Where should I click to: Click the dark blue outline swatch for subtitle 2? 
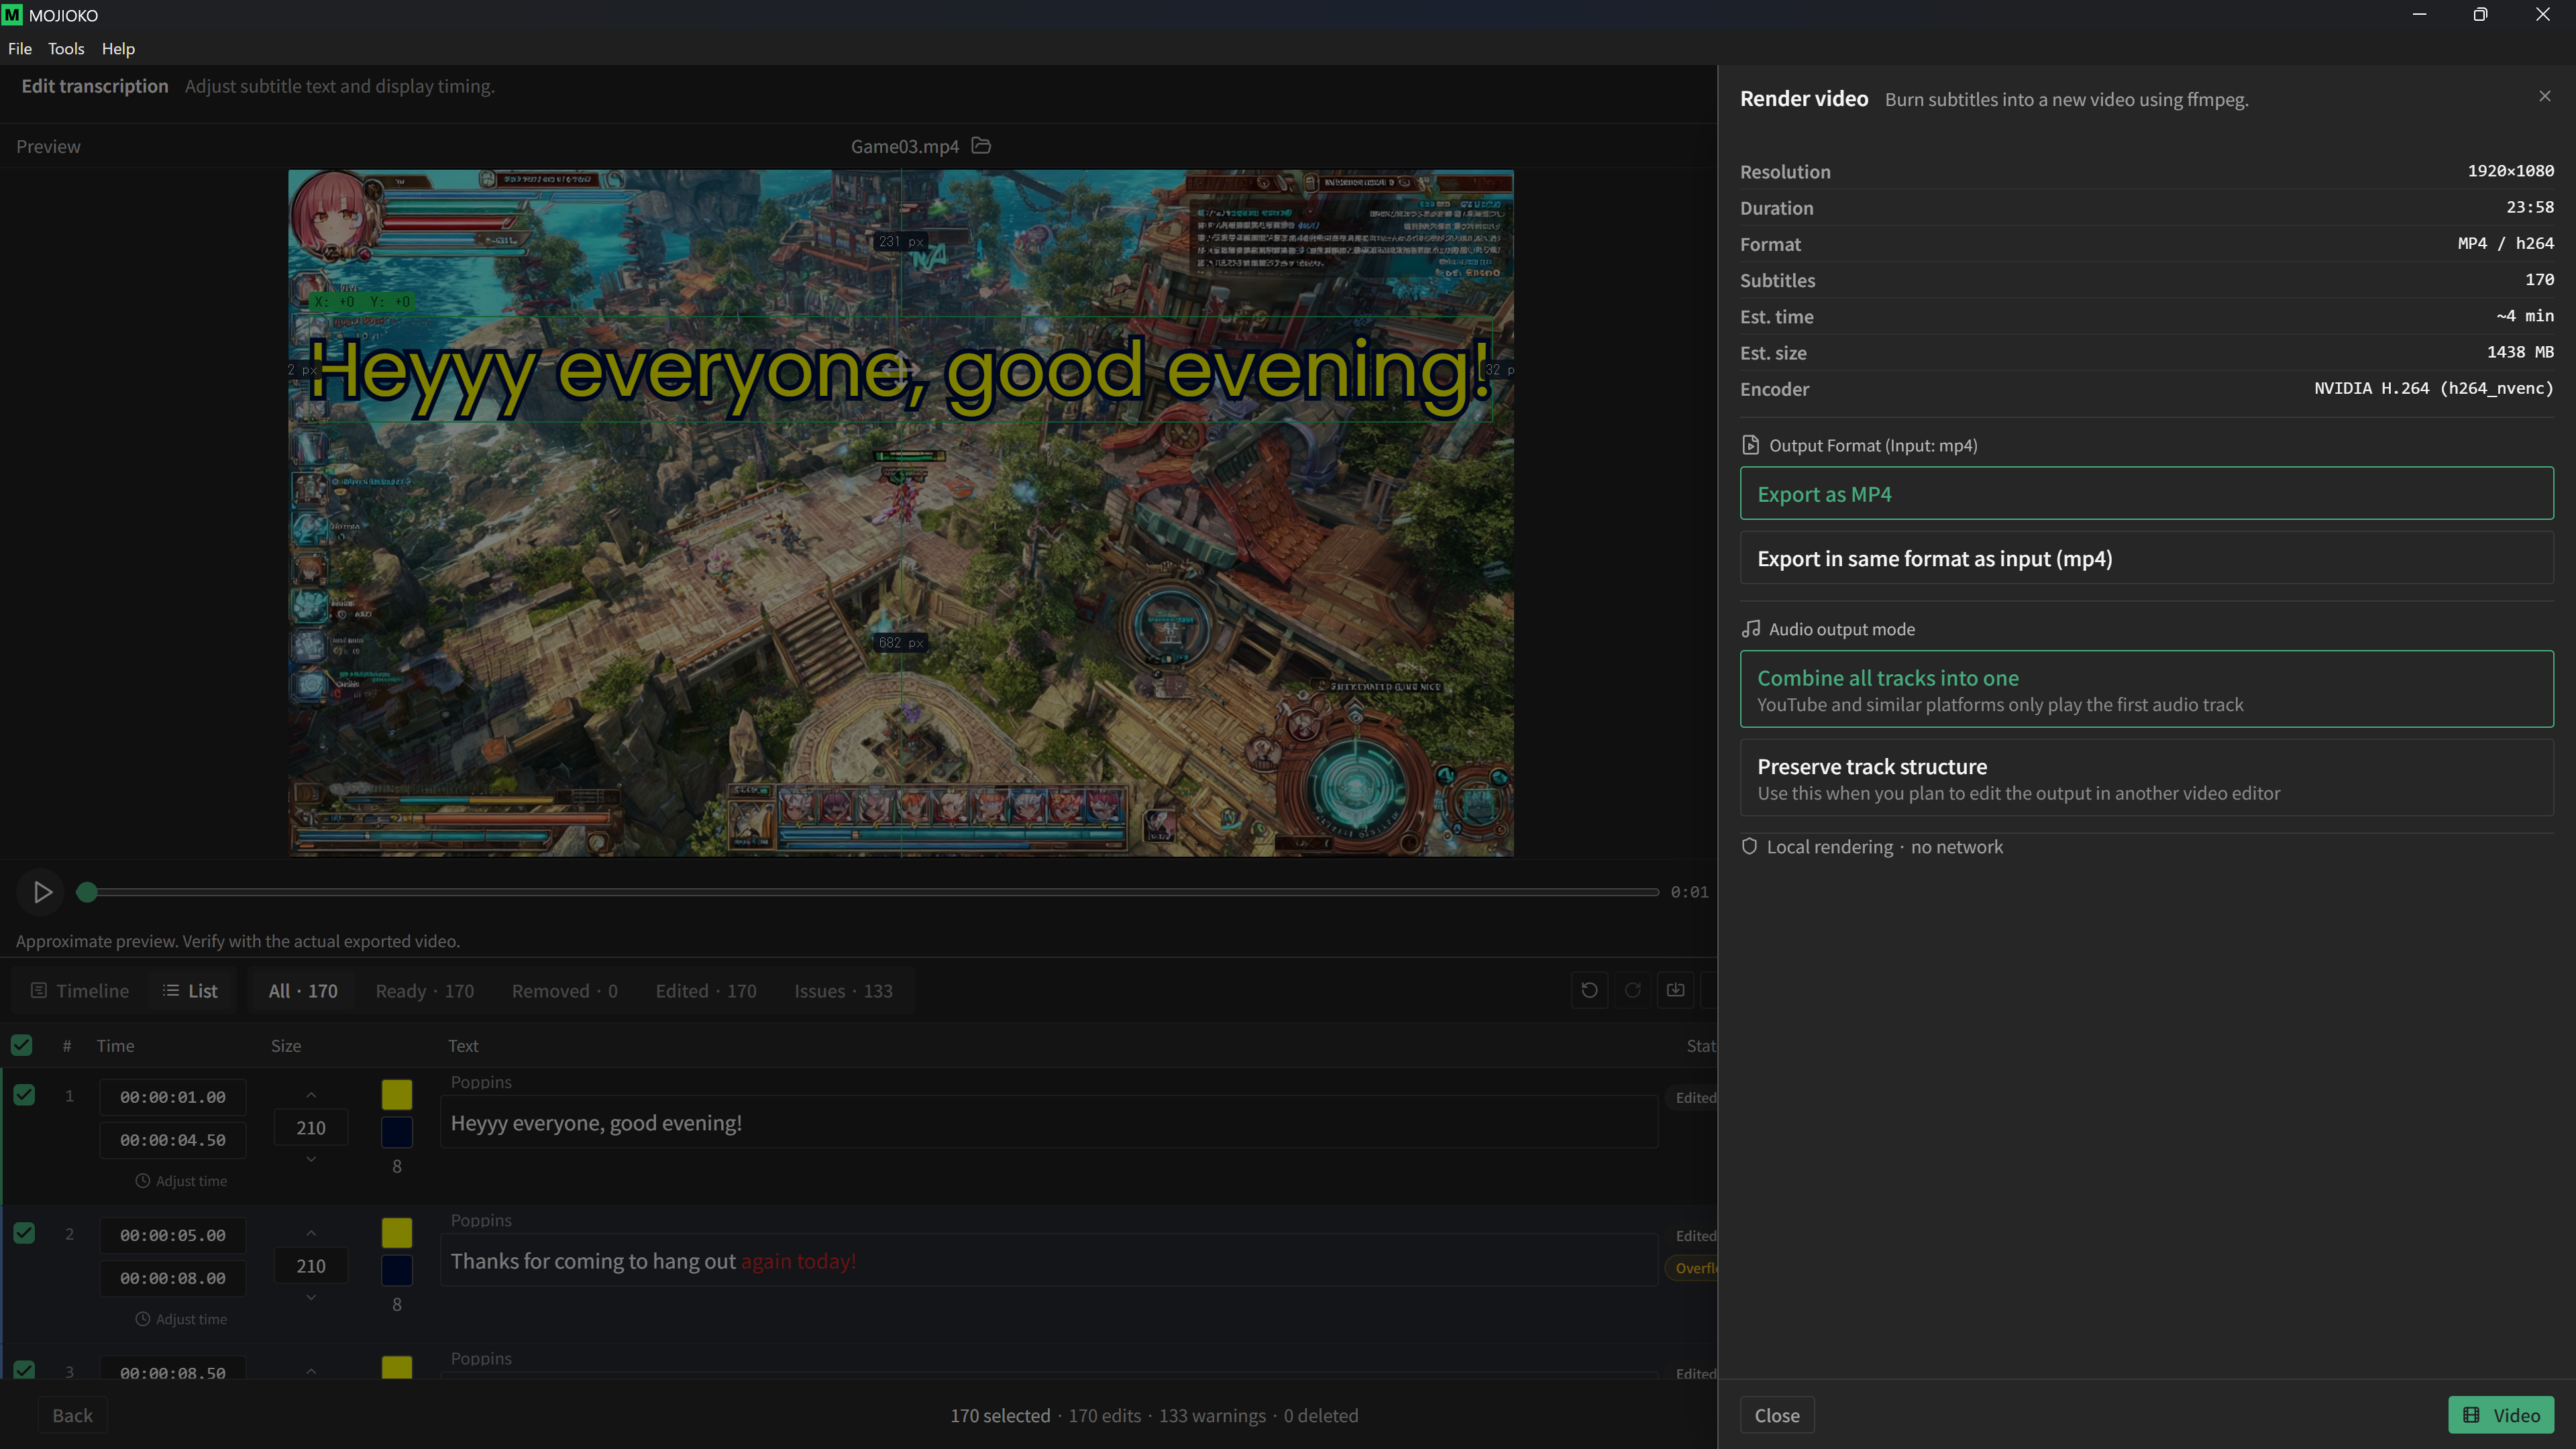click(x=397, y=1270)
